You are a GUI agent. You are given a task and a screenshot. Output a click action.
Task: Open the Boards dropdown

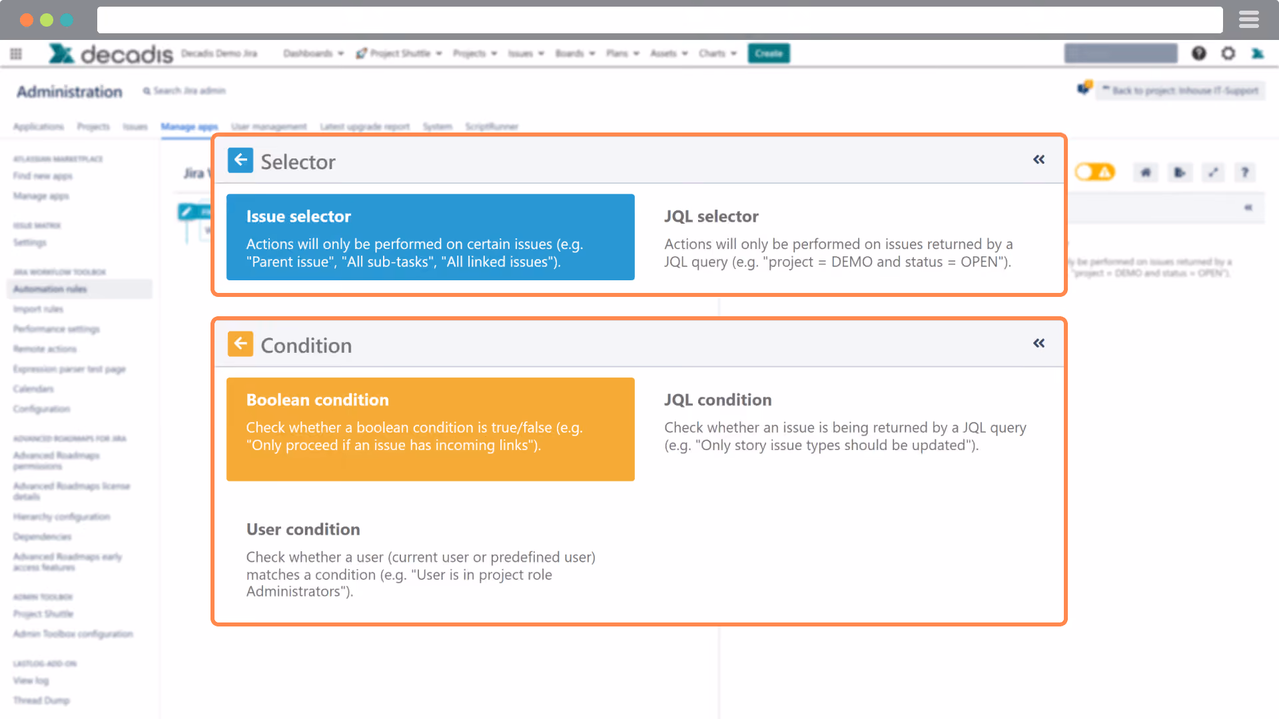point(575,53)
